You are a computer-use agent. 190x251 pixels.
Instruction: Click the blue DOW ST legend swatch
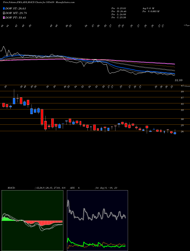4,8
